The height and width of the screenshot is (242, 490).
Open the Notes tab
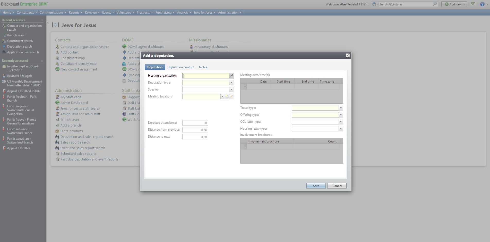[x=203, y=67]
